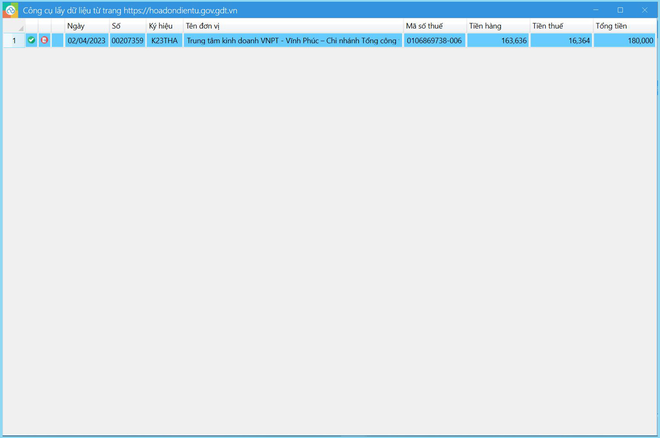Select row 1 via its row number header
The height and width of the screenshot is (438, 660).
pyautogui.click(x=14, y=41)
